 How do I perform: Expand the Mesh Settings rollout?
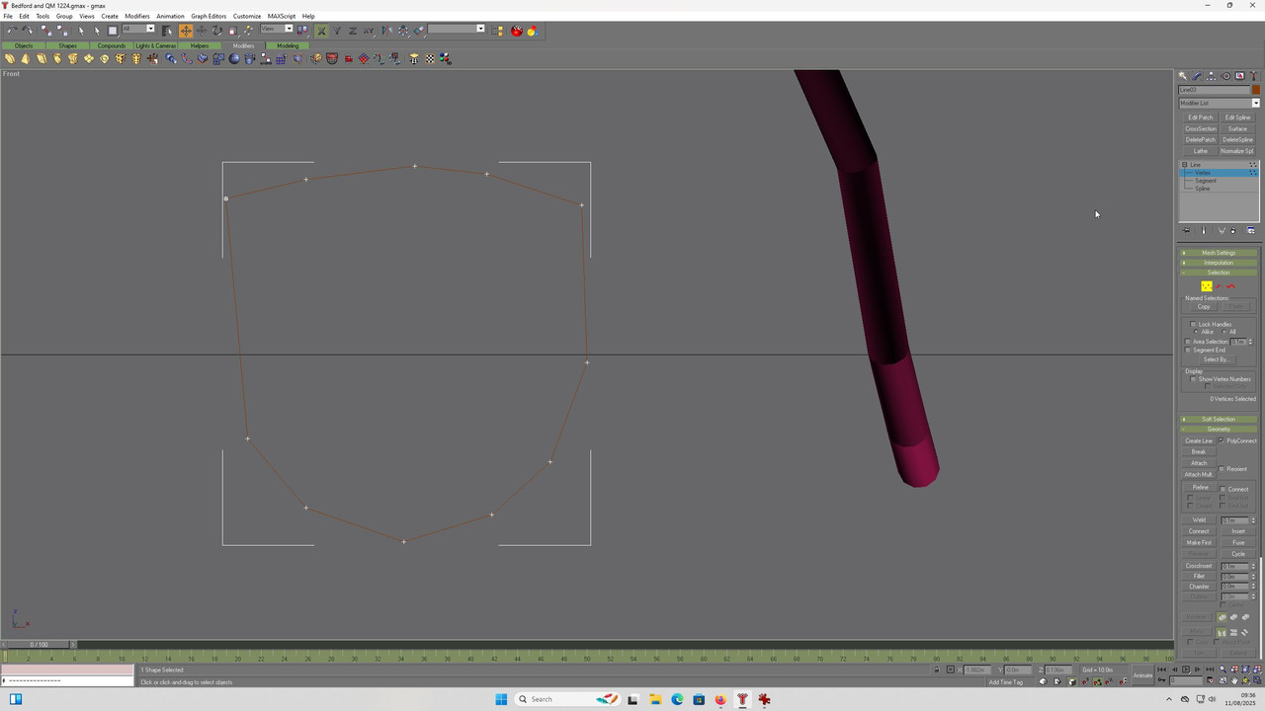(1219, 253)
